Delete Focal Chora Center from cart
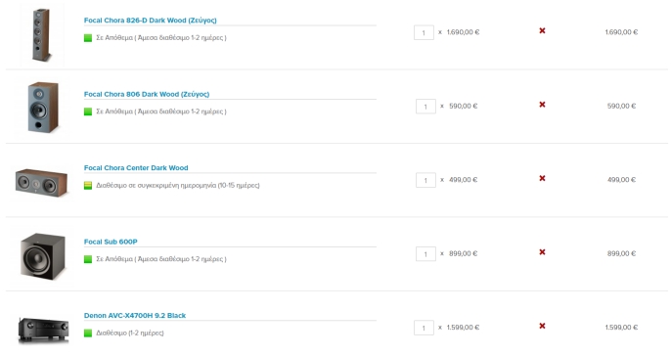 542,178
